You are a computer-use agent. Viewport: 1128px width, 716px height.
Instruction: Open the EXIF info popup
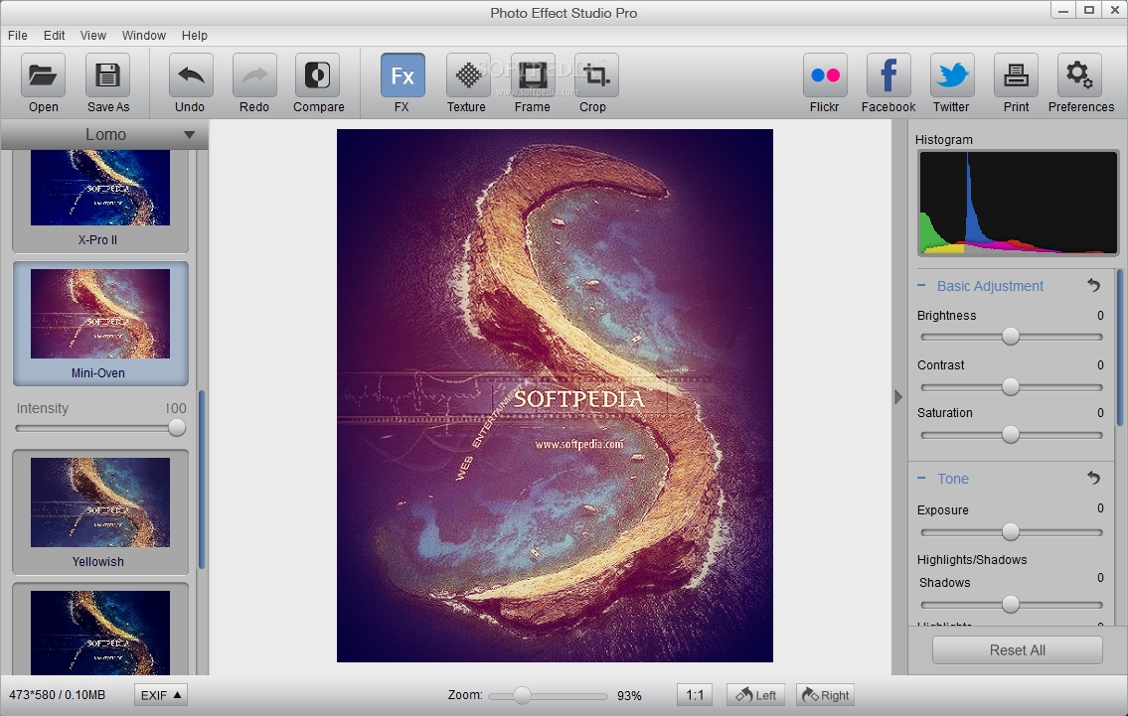pyautogui.click(x=160, y=695)
